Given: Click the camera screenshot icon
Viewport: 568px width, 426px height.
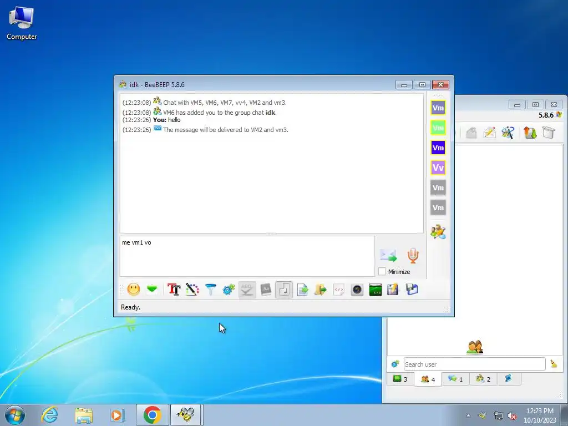Looking at the screenshot, I should pyautogui.click(x=357, y=290).
